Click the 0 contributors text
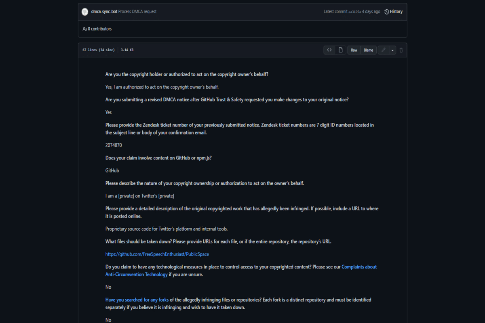The width and height of the screenshot is (485, 323). coord(100,29)
